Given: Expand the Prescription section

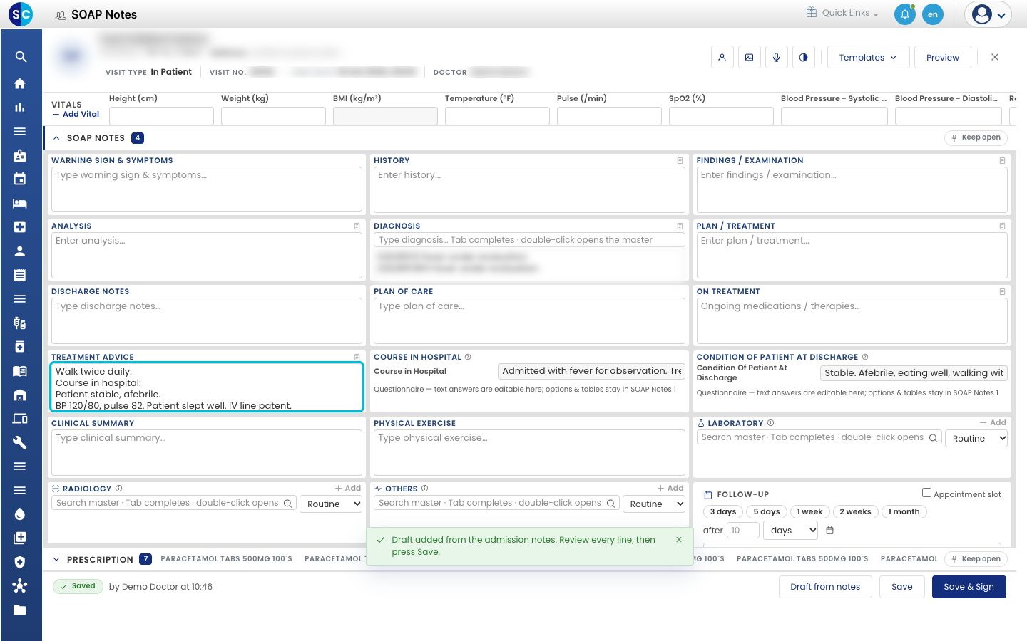Looking at the screenshot, I should coord(56,560).
